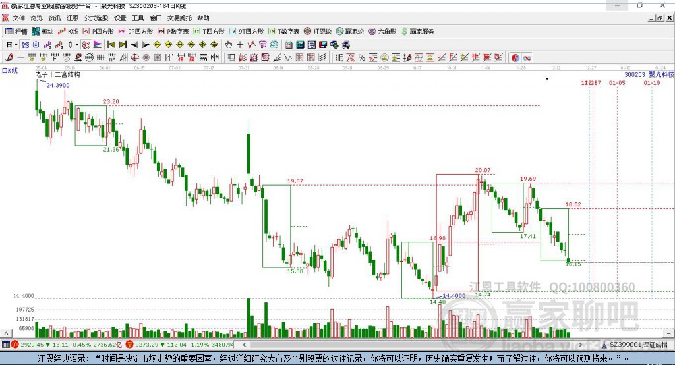Click the 01-05 date marker label
675x365 pixels.
pyautogui.click(x=617, y=82)
